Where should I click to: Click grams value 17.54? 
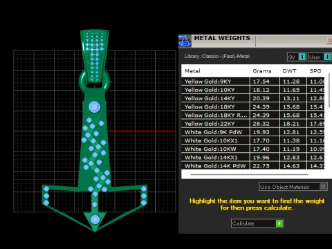coord(261,82)
